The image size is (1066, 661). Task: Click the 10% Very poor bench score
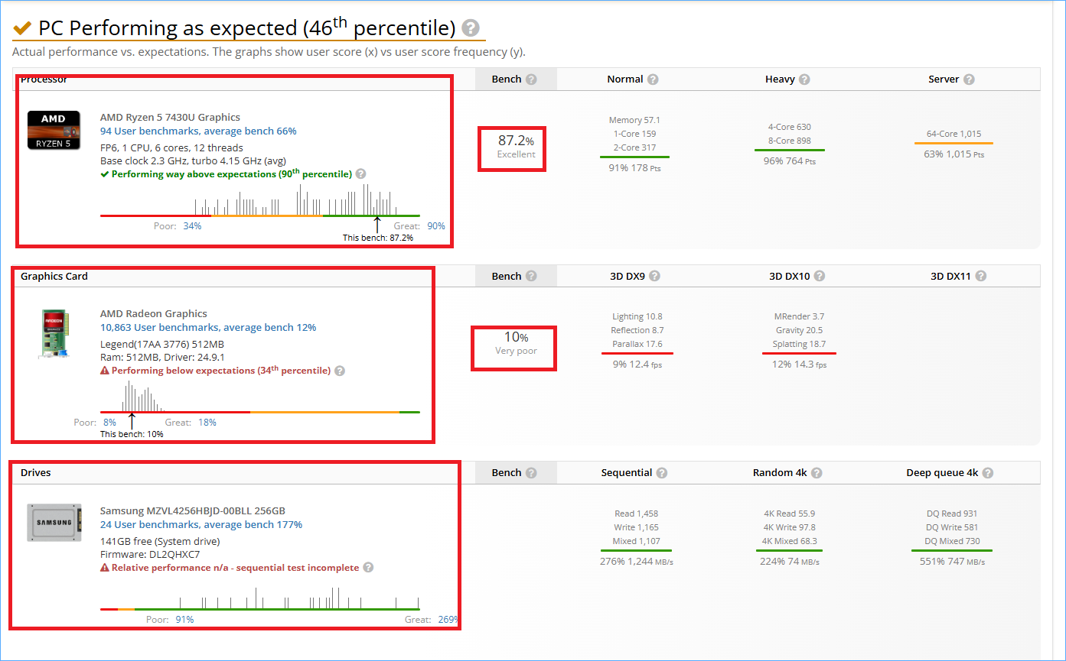[x=516, y=343]
